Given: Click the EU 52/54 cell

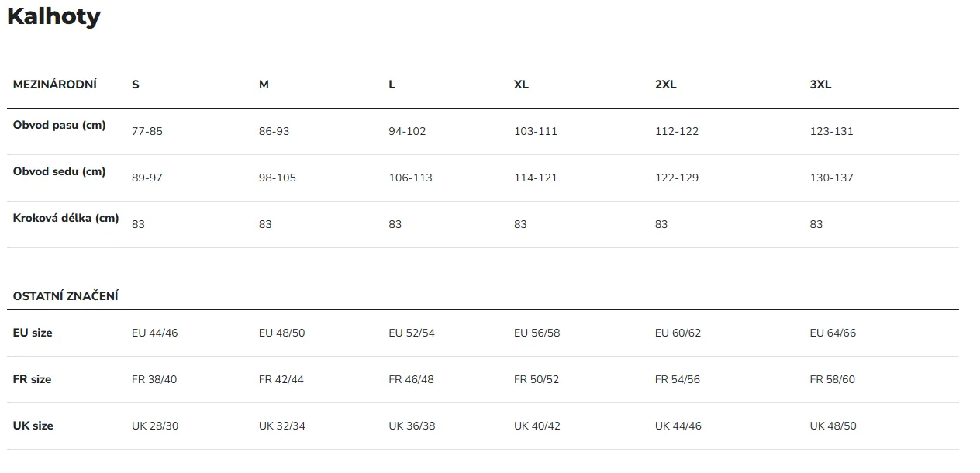Looking at the screenshot, I should [x=412, y=333].
